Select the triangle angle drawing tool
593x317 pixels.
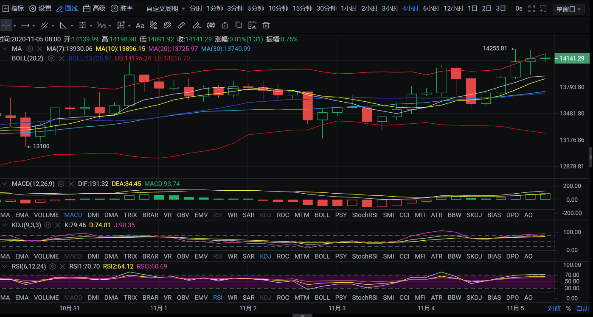[63, 25]
